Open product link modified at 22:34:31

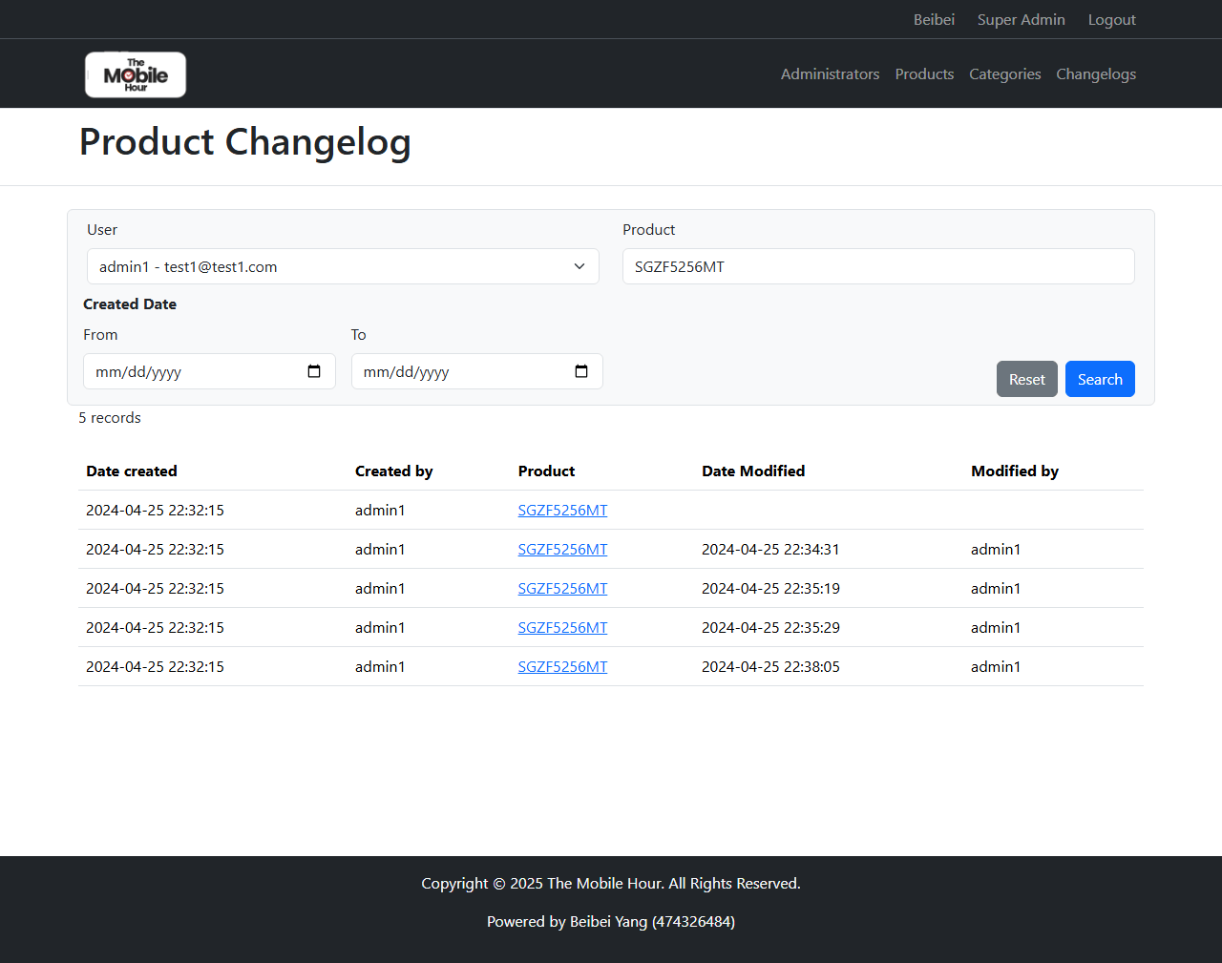(562, 550)
